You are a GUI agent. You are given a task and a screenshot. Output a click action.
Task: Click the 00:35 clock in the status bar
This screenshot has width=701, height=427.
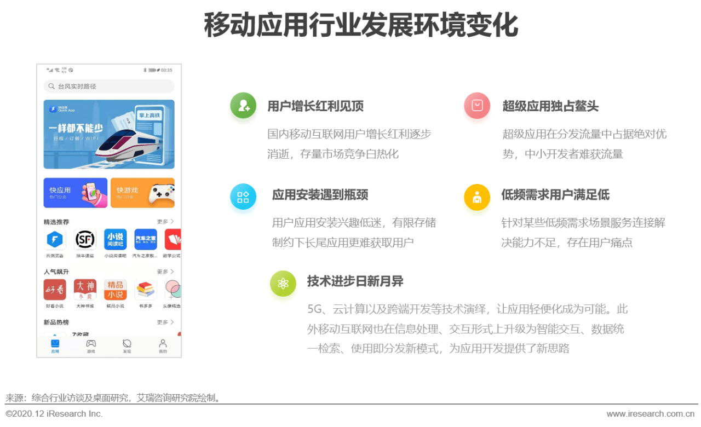coord(166,70)
